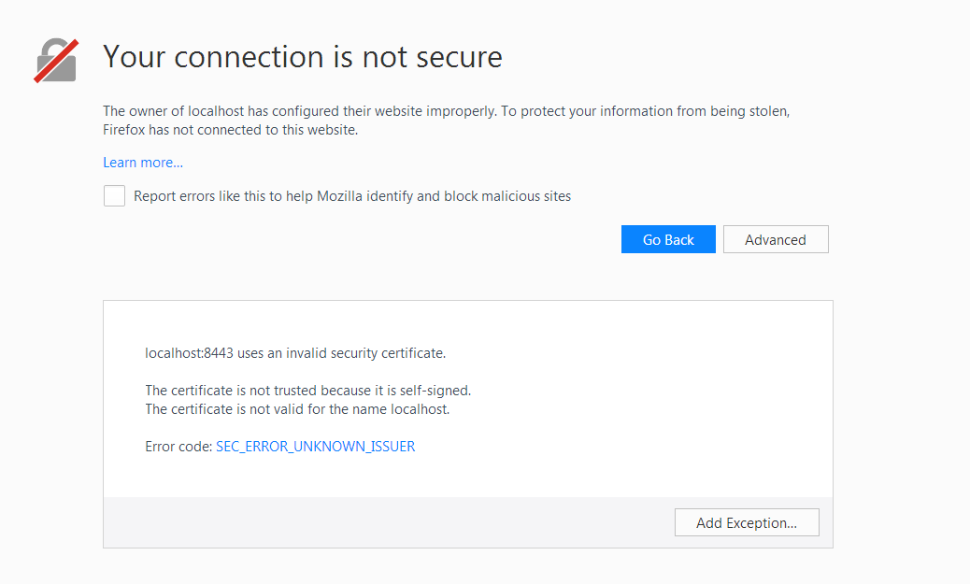Open the Learn more link
970x584 pixels.
(143, 163)
